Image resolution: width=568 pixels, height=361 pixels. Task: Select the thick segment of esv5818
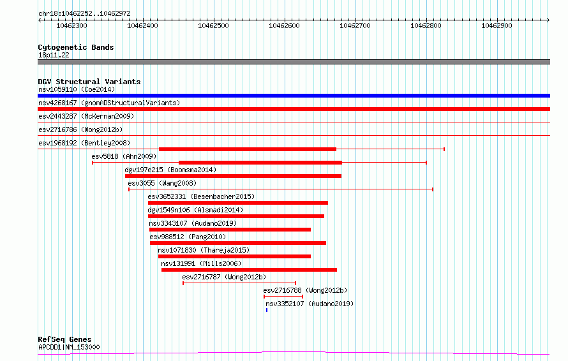pos(260,163)
